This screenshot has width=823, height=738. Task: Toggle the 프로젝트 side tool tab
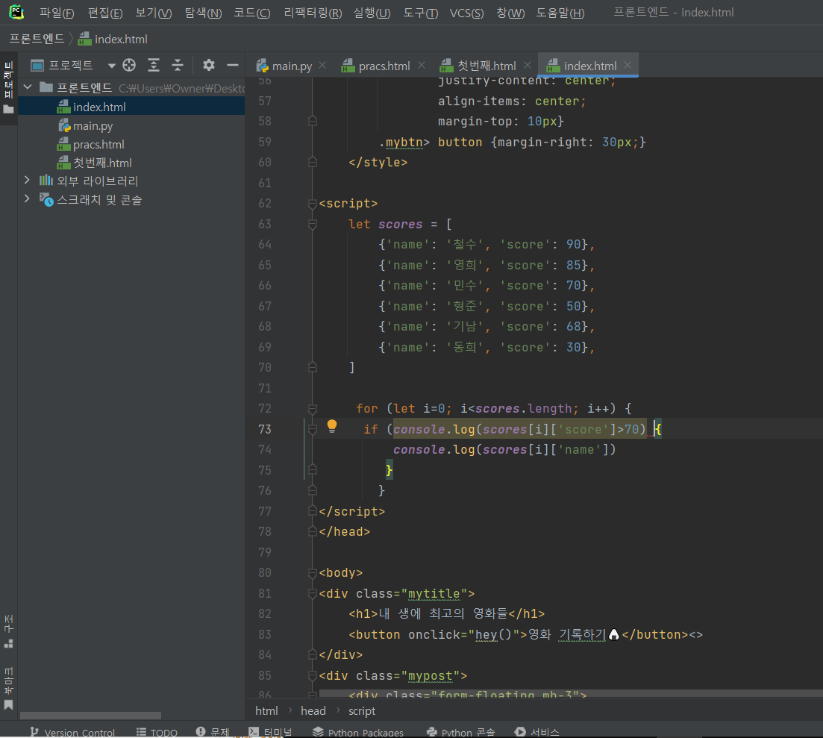coord(8,87)
